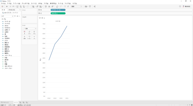Click the Label mark card button
Screen dimensions: 193x106
pos(34,32)
